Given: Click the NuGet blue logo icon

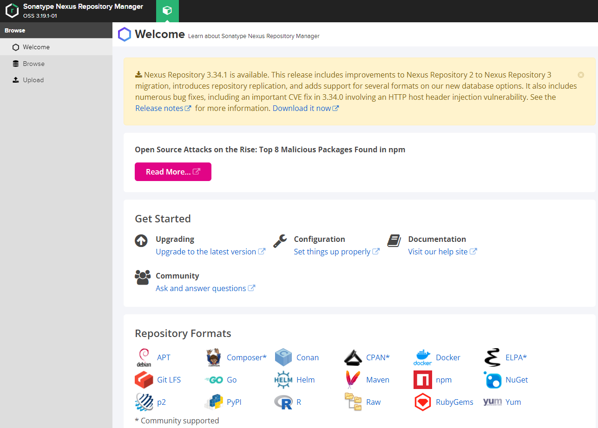Looking at the screenshot, I should pyautogui.click(x=492, y=380).
